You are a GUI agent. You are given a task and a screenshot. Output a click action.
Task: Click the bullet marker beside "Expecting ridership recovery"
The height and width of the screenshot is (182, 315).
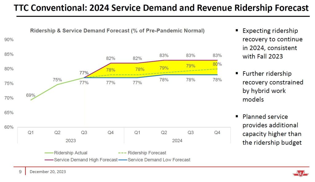point(237,30)
